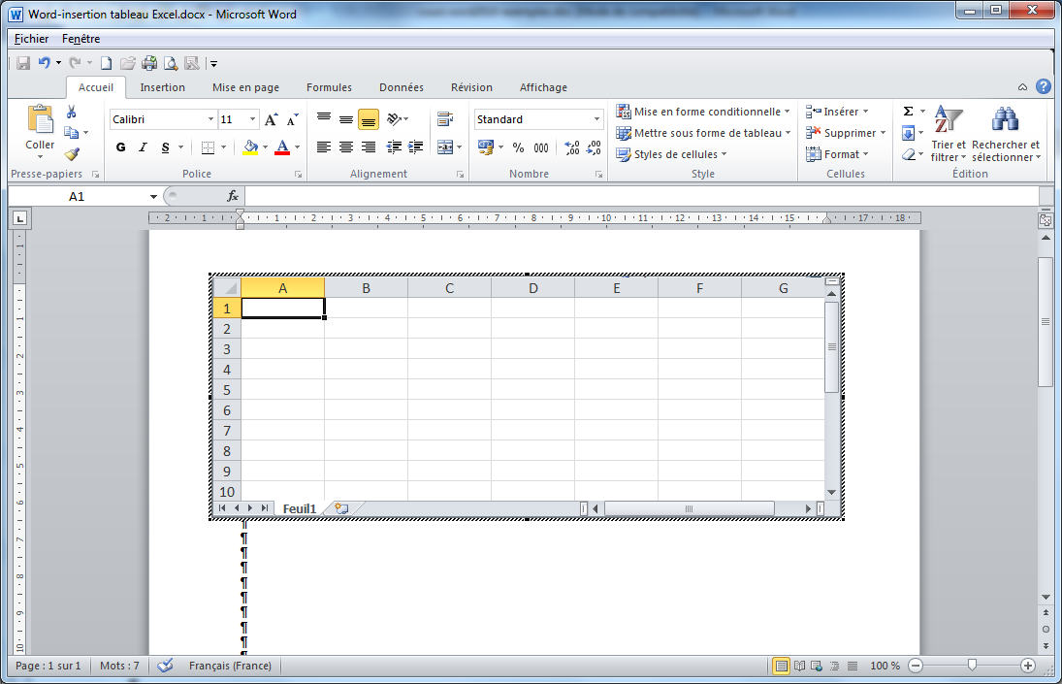The image size is (1062, 684).
Task: Click the fx insert function icon
Action: coord(233,196)
